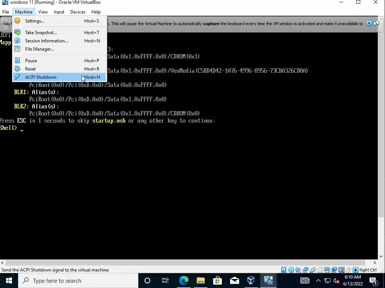Image resolution: width=385 pixels, height=288 pixels.
Task: Close the open Machine menu via its title
Action: click(x=24, y=12)
